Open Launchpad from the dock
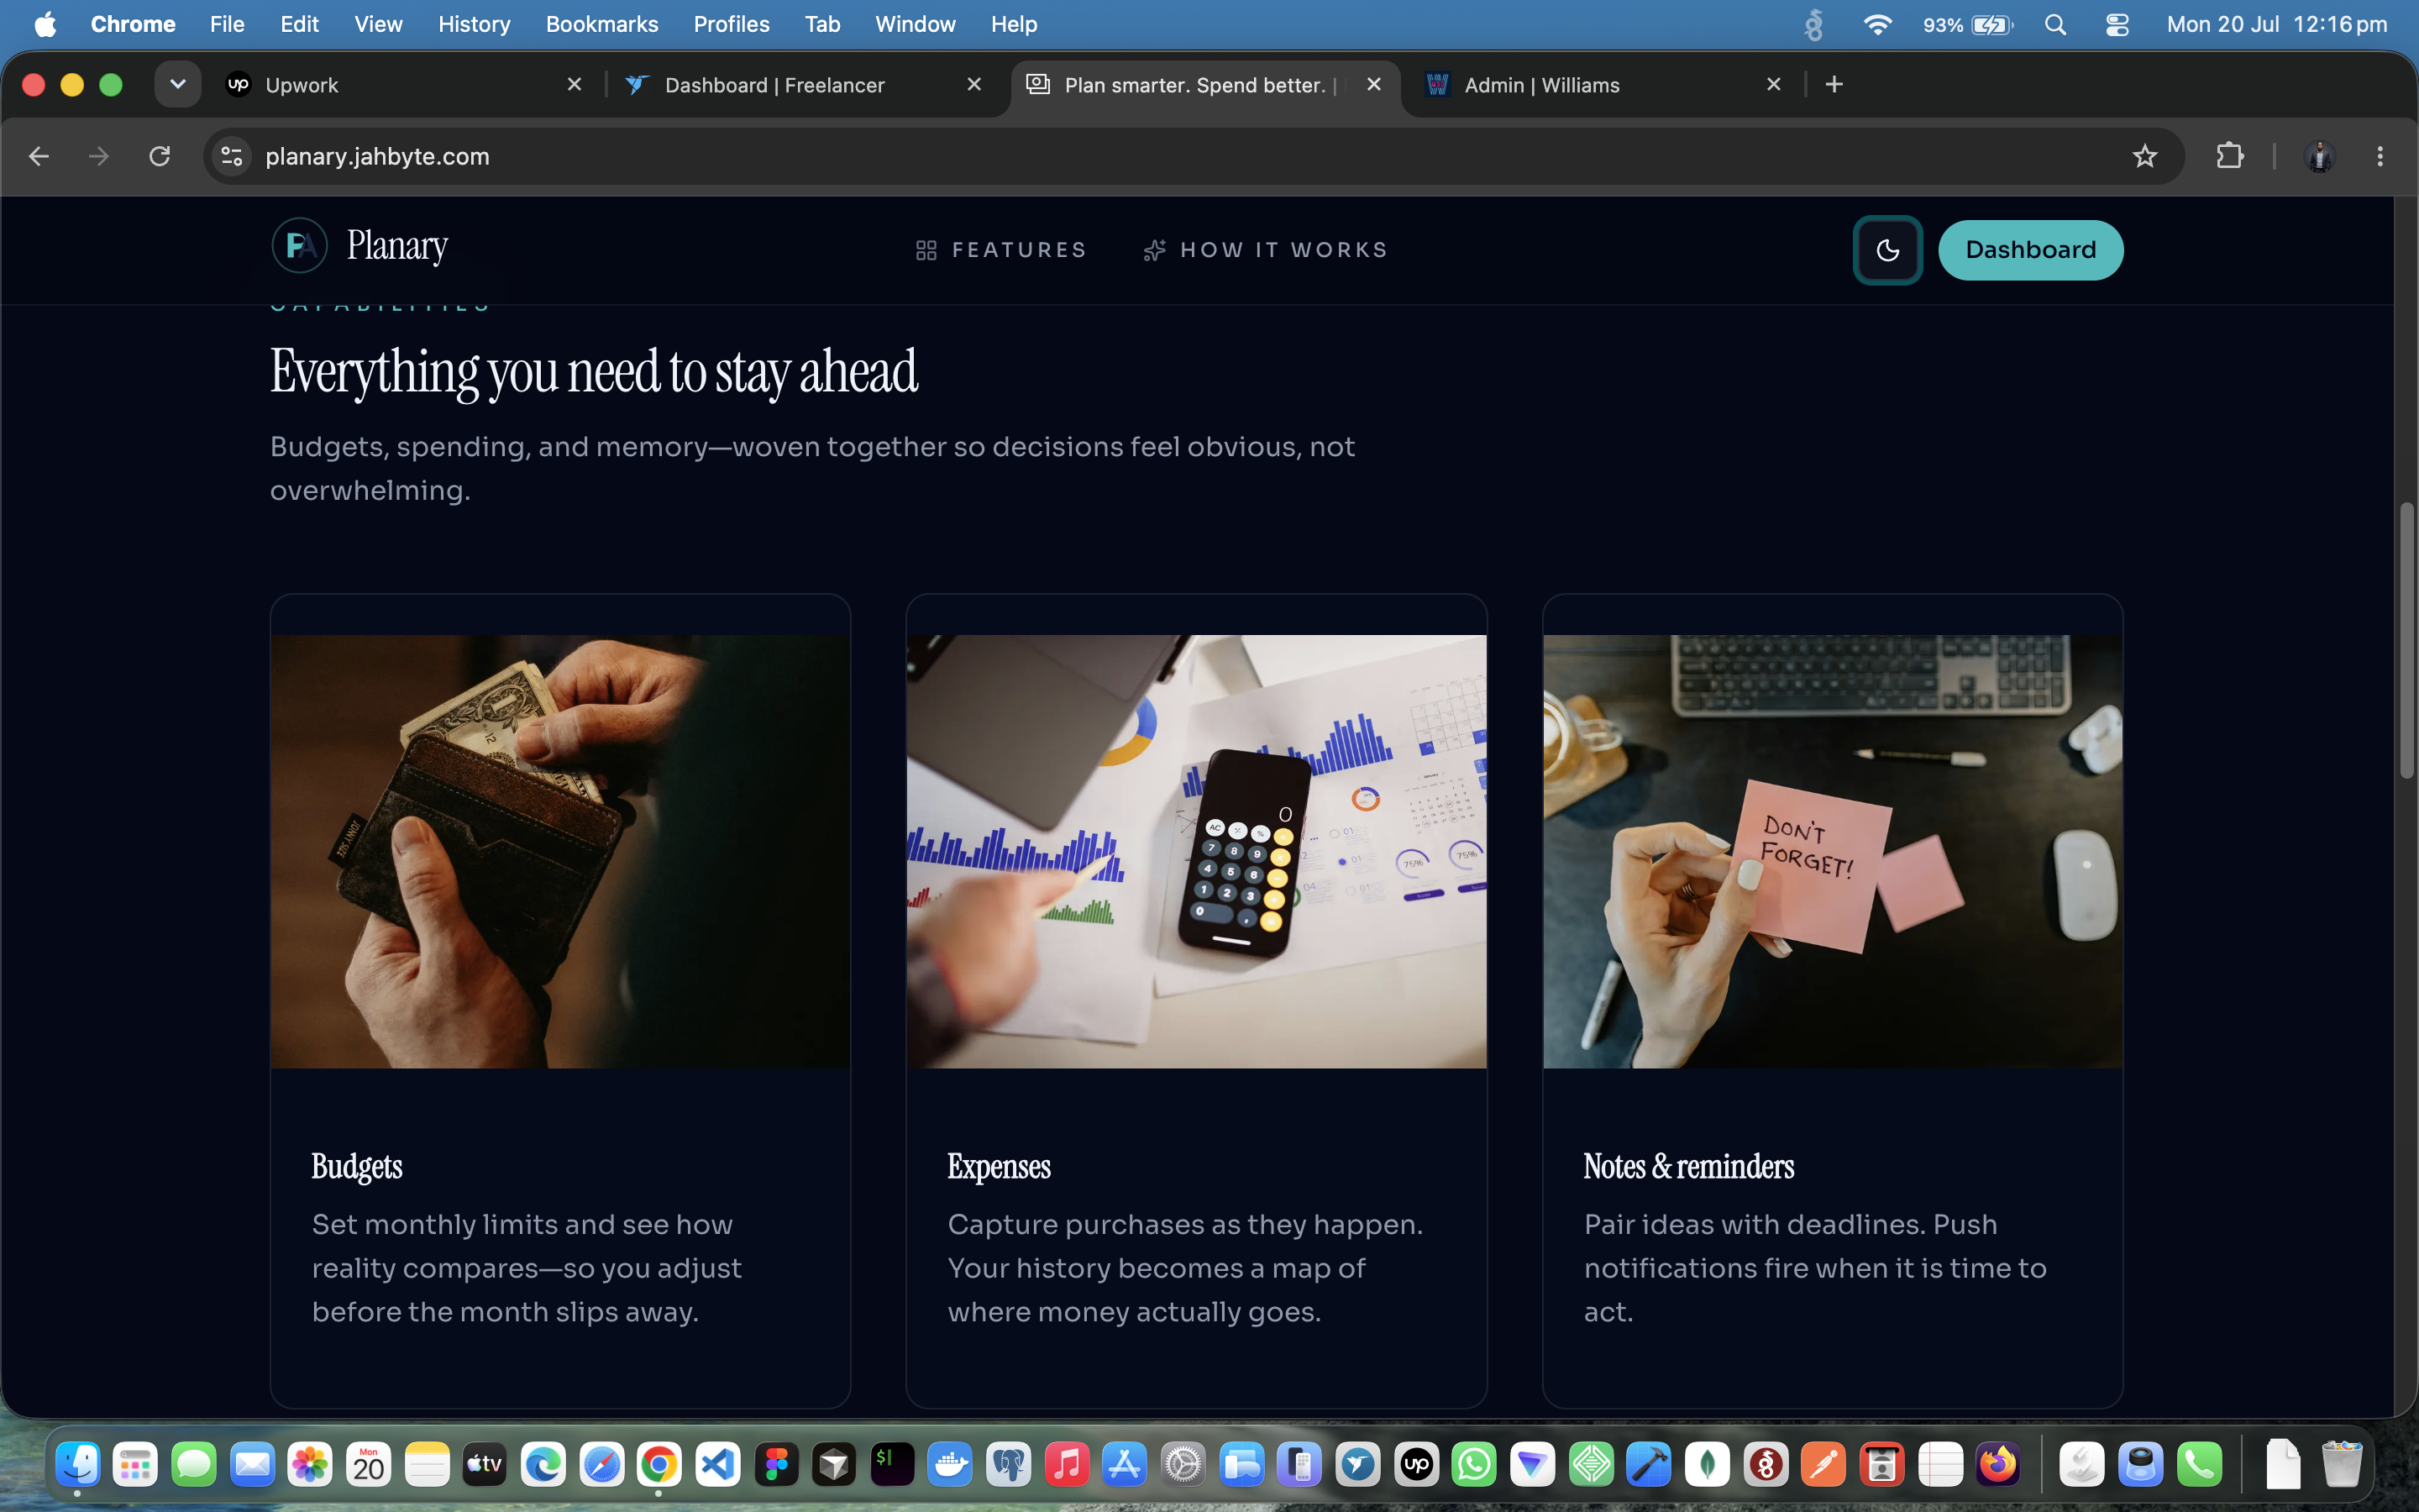The height and width of the screenshot is (1512, 2419). click(135, 1465)
